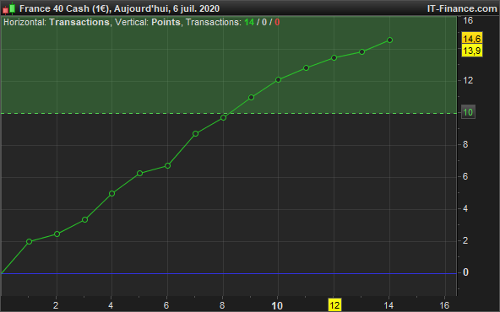Image resolution: width=500 pixels, height=312 pixels.
Task: Click the 8 label on the vertical axis
Action: [465, 144]
